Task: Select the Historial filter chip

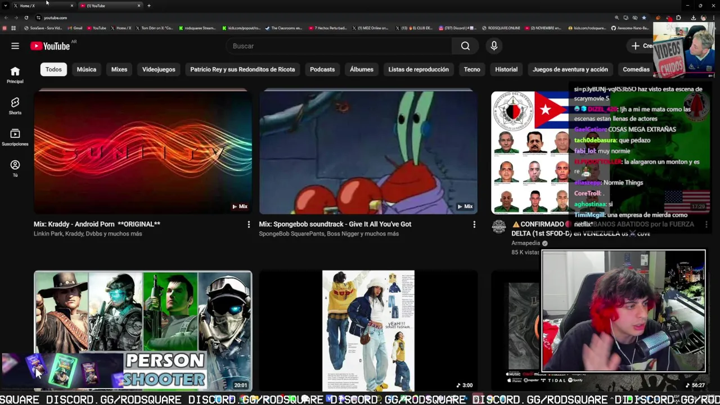Action: point(506,69)
